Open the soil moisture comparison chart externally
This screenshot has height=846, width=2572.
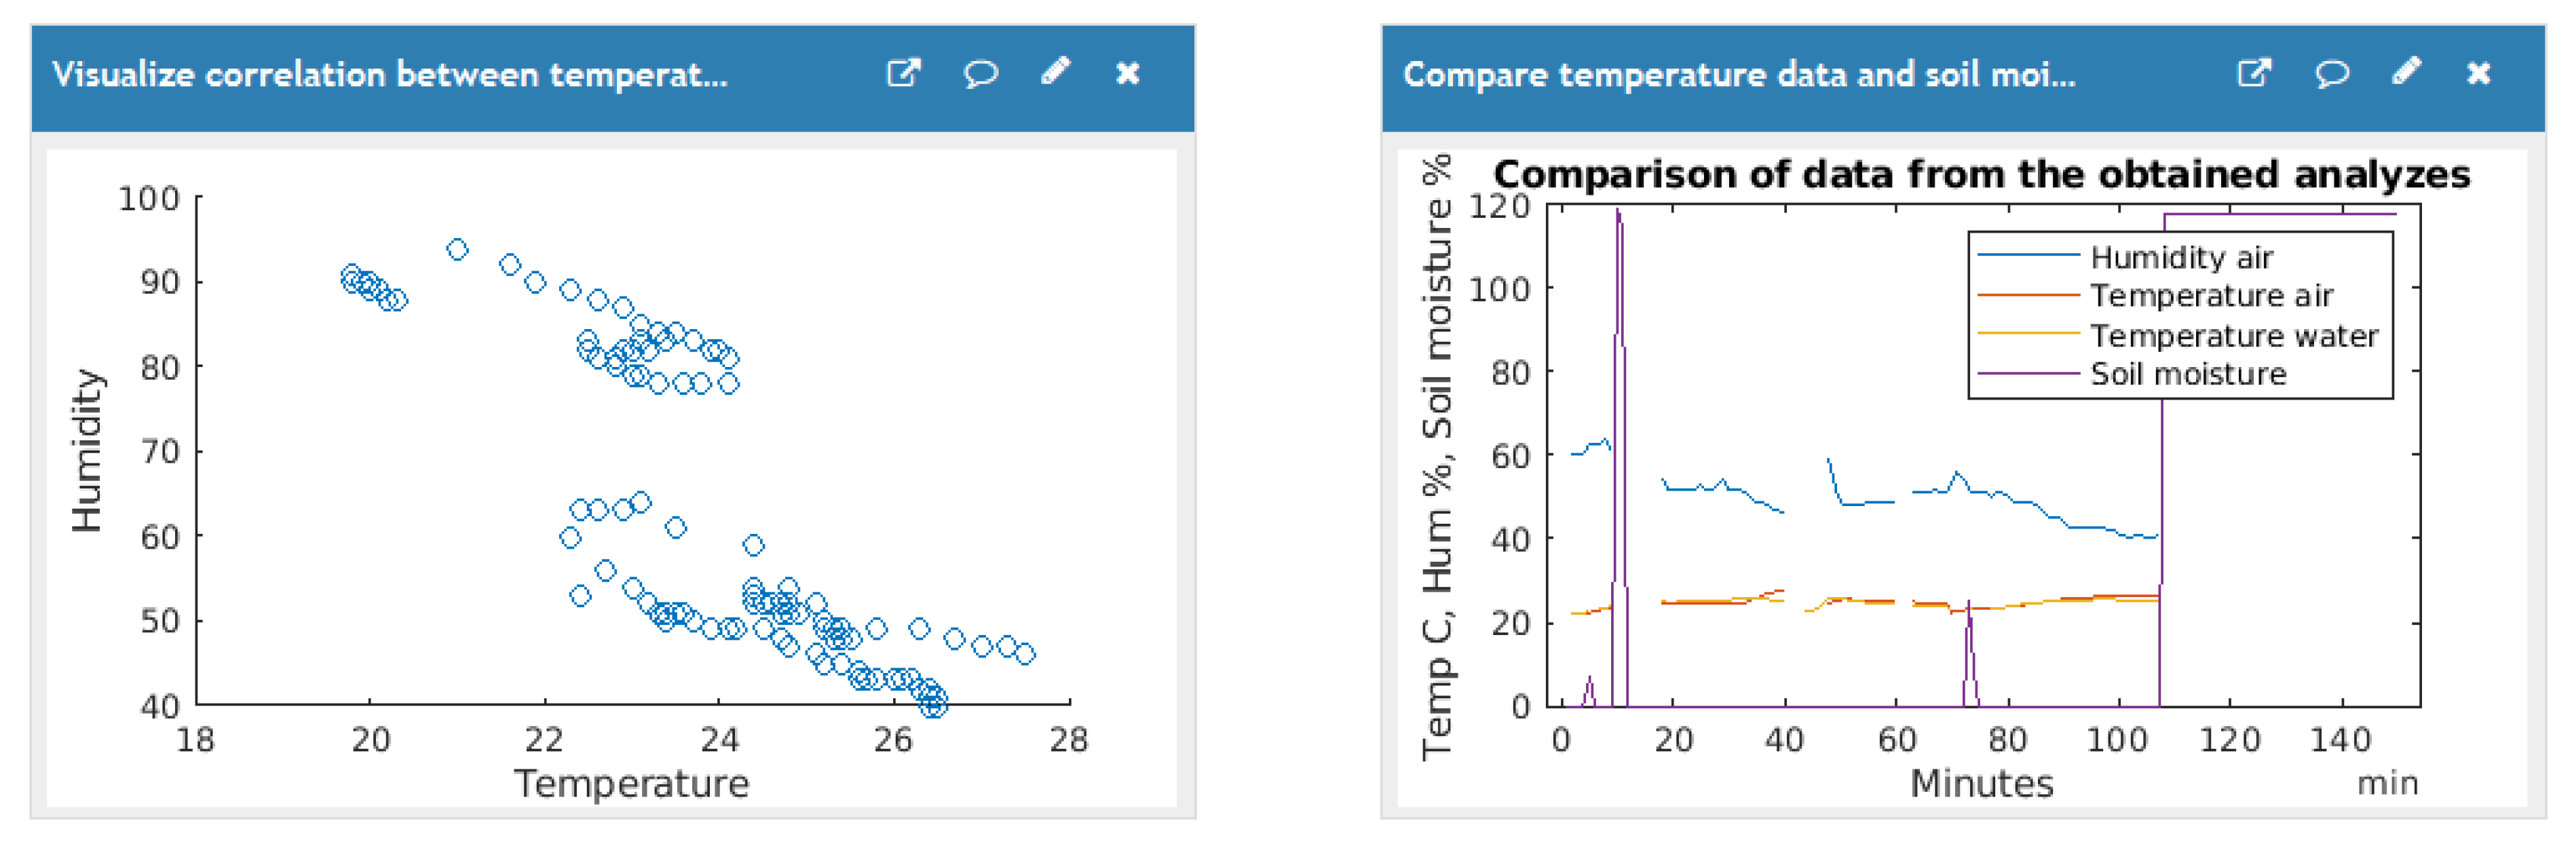[x=2254, y=73]
